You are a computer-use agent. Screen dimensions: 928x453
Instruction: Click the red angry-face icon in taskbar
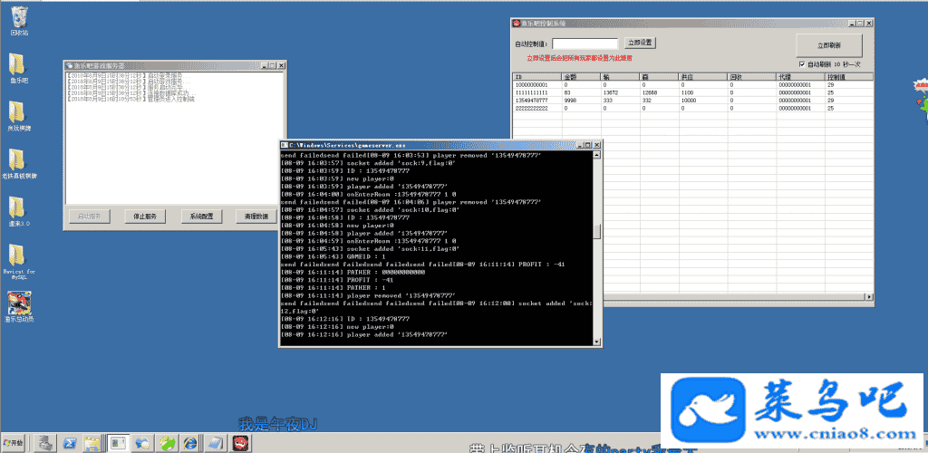click(x=240, y=442)
